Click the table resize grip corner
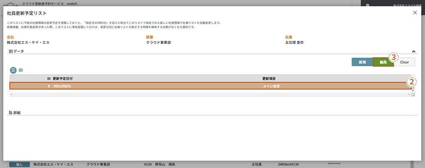Image resolution: width=425 pixels, height=168 pixels. pos(413,95)
